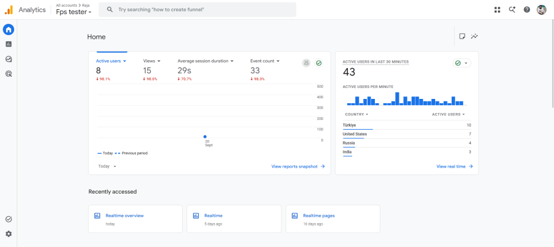Click View real time link

454,167
